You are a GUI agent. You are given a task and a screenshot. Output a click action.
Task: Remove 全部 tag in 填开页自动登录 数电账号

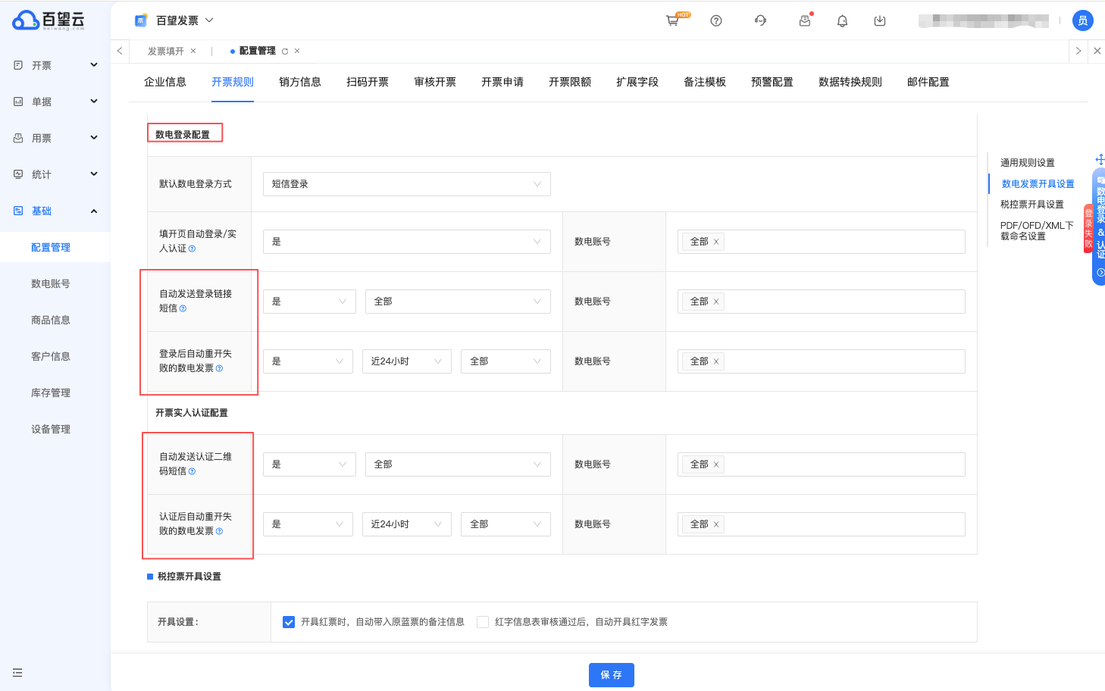coord(716,242)
